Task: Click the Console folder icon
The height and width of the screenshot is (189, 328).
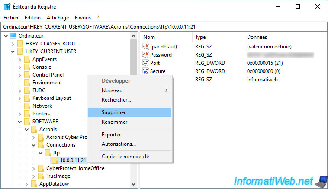Action: (27, 67)
